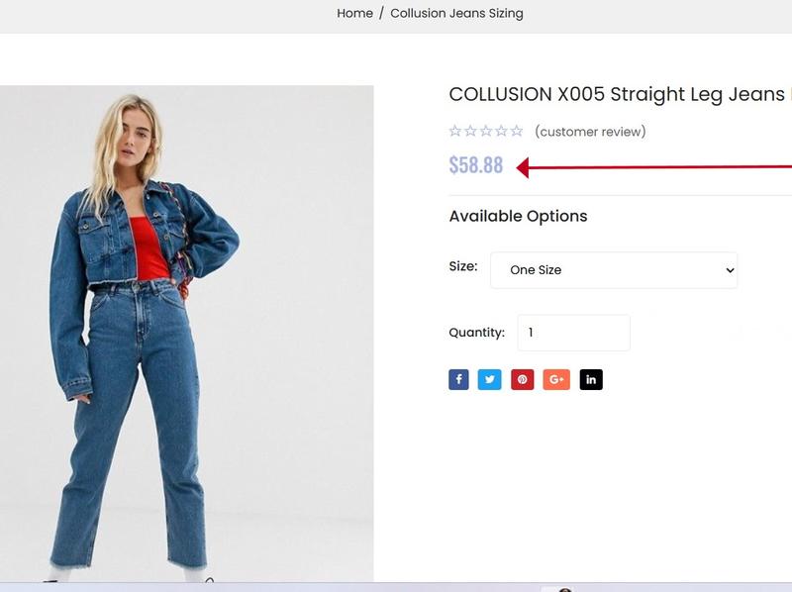Share the product via Twitter icon
The width and height of the screenshot is (792, 592).
(489, 379)
